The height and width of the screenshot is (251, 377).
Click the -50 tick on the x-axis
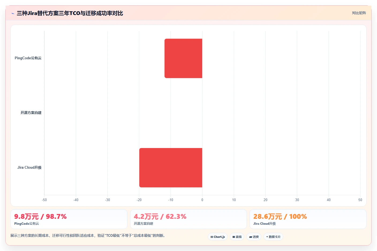click(44, 200)
